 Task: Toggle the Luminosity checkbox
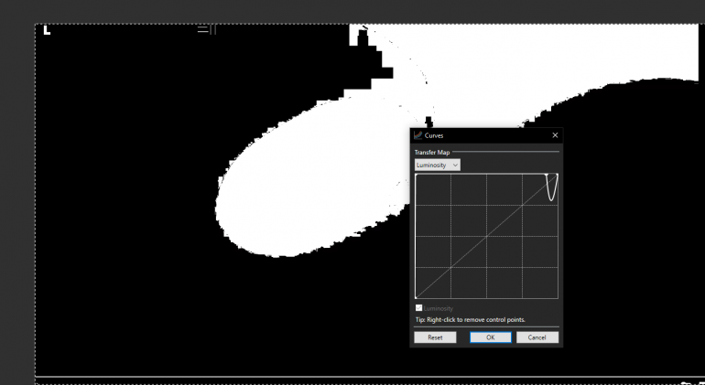(x=419, y=308)
